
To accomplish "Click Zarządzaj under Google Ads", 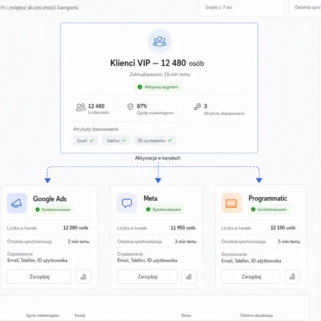I will [39, 277].
